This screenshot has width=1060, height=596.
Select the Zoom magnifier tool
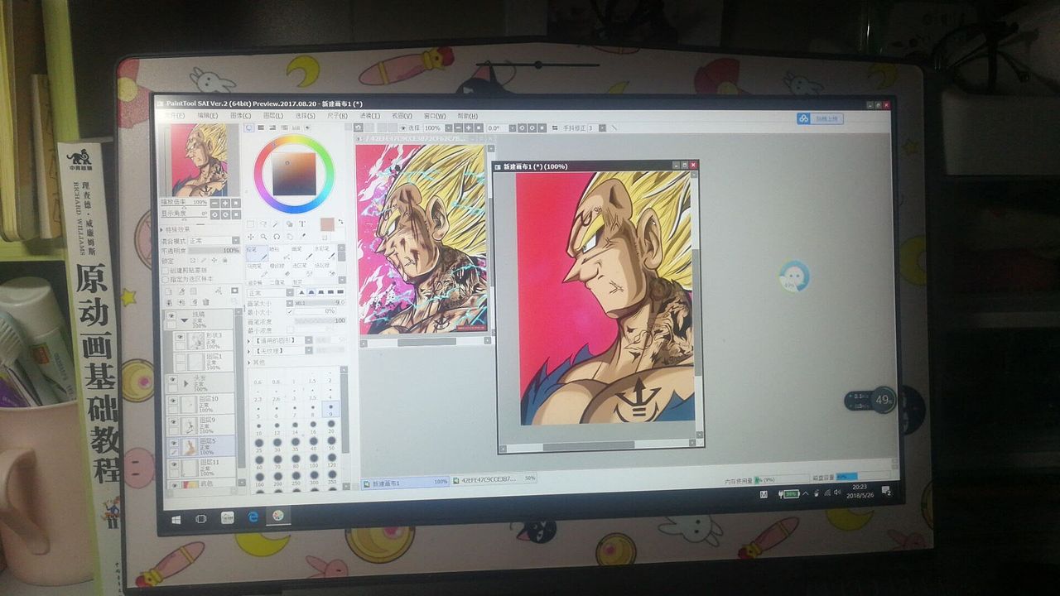[x=263, y=237]
